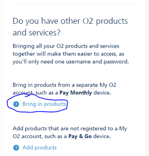Click the word "username" in the description
149x156 pixels.
78,62
